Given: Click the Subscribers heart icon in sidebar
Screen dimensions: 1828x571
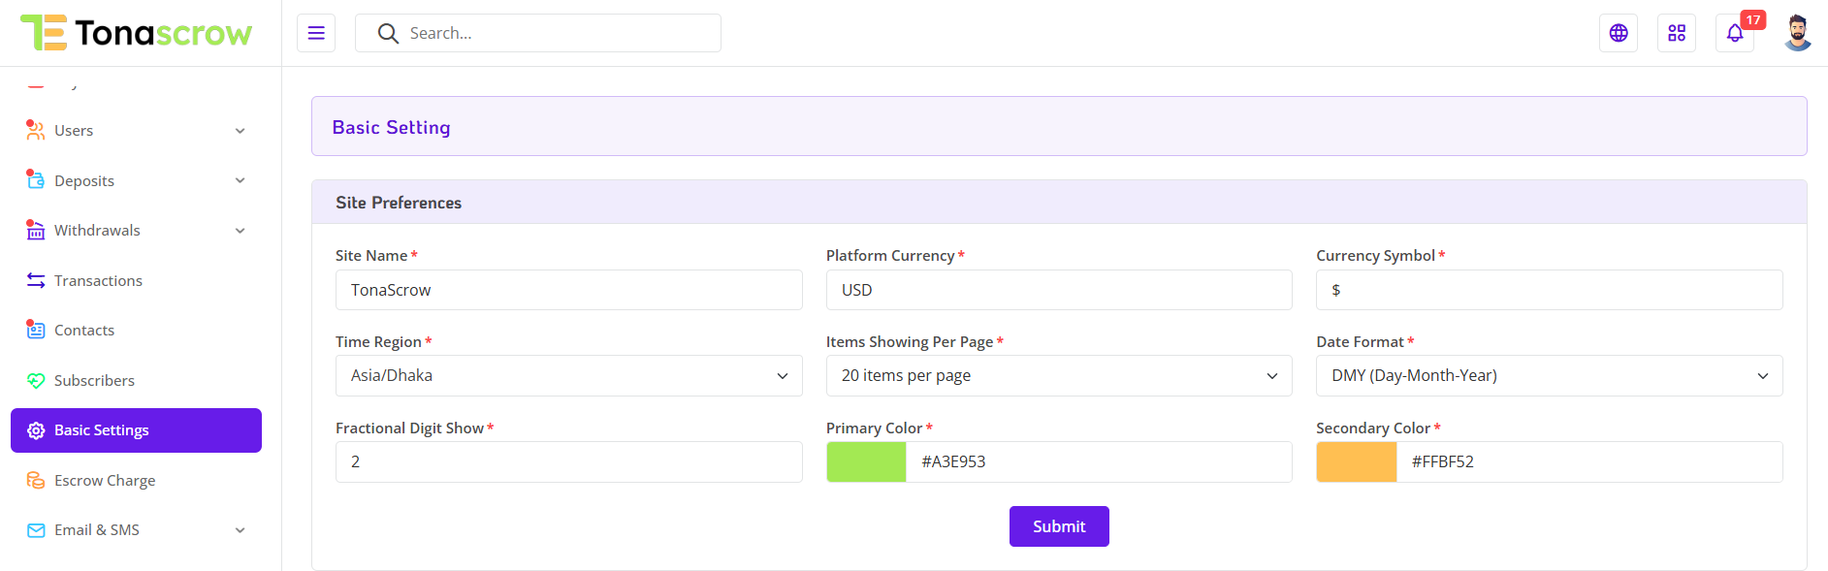Looking at the screenshot, I should pos(36,381).
